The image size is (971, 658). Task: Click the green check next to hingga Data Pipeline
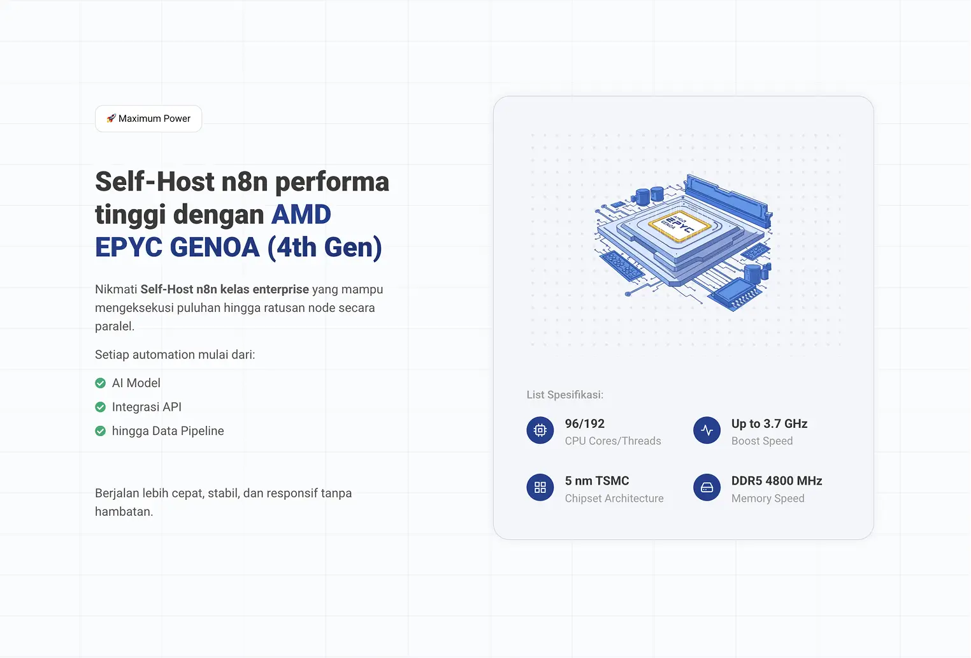[x=100, y=431]
